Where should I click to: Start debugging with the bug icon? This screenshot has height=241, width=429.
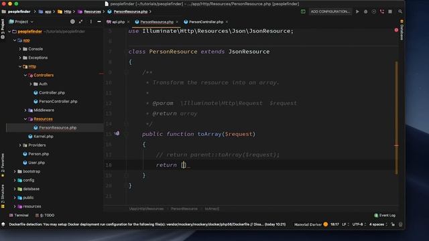coord(365,11)
